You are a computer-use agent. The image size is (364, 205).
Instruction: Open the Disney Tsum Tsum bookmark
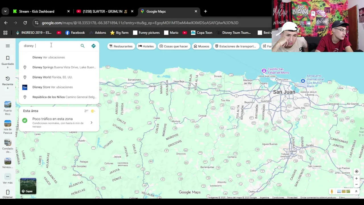233,33
